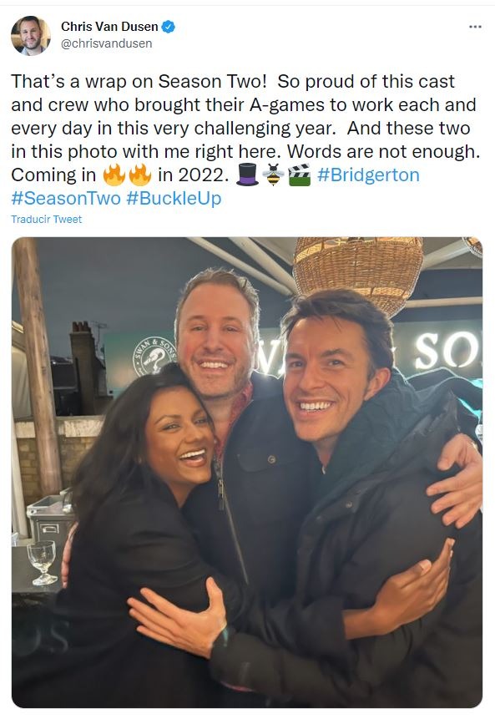Open the #Bridgerton hashtag
The width and height of the screenshot is (495, 719).
click(368, 175)
